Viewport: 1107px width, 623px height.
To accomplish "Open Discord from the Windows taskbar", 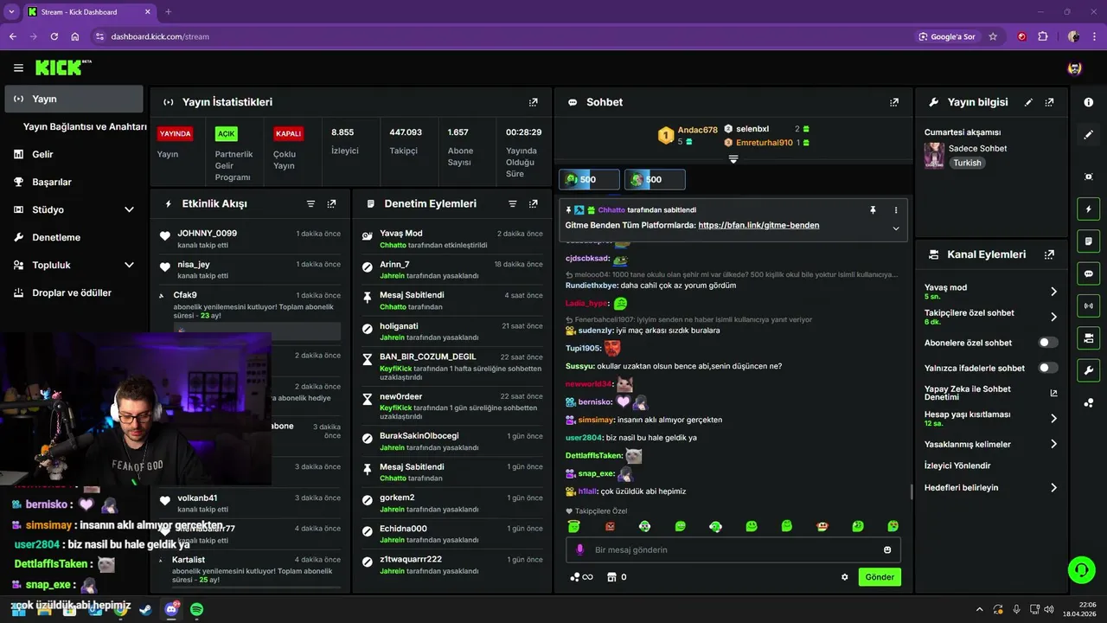I will [x=171, y=609].
